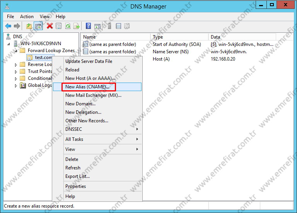Click the Up One Level folder icon
The image size is (297, 213).
[x=29, y=26]
